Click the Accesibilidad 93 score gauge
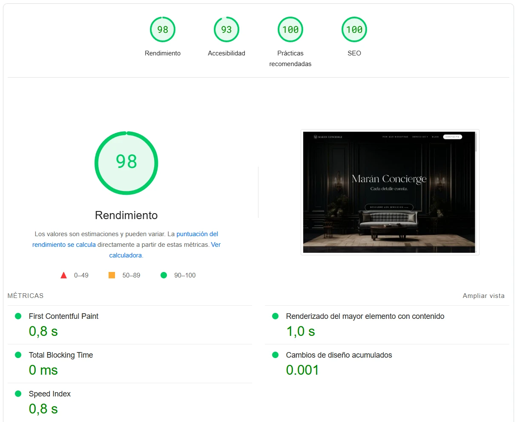Image resolution: width=517 pixels, height=422 pixels. point(226,29)
